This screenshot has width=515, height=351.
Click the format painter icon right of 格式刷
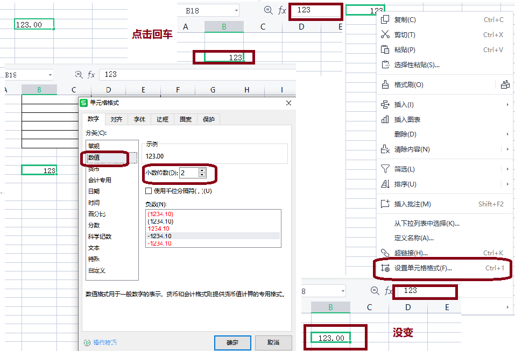505,84
